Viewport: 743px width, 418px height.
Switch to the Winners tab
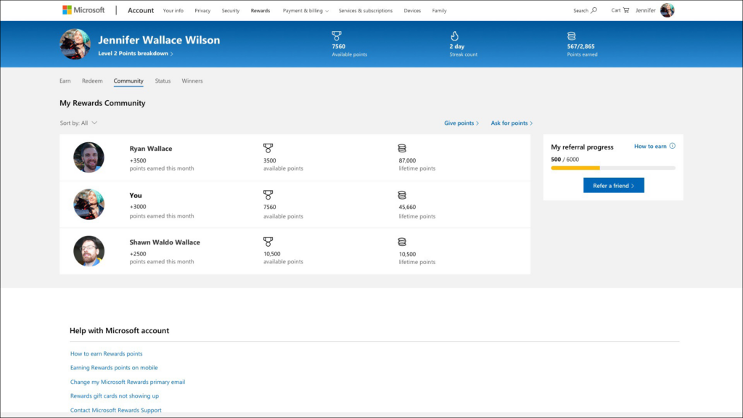tap(192, 81)
